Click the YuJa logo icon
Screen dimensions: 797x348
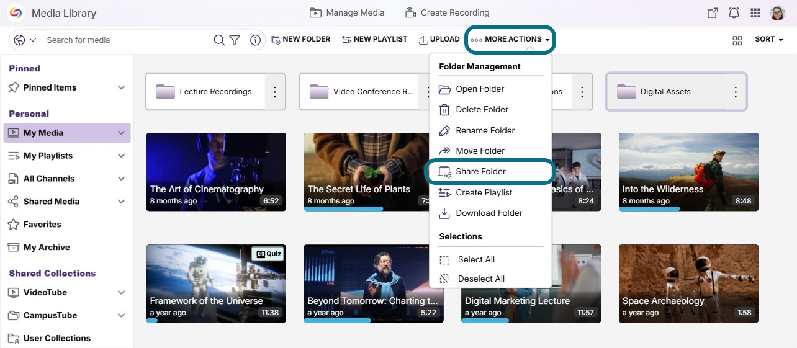[16, 12]
